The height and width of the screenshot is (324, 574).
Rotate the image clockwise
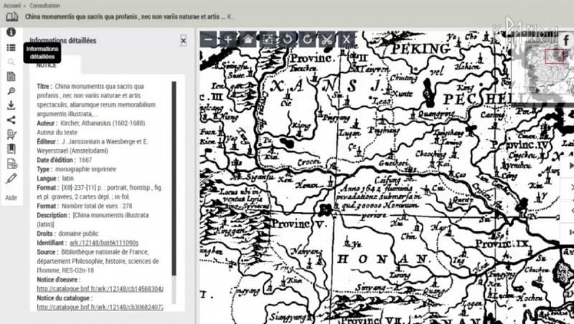[307, 40]
